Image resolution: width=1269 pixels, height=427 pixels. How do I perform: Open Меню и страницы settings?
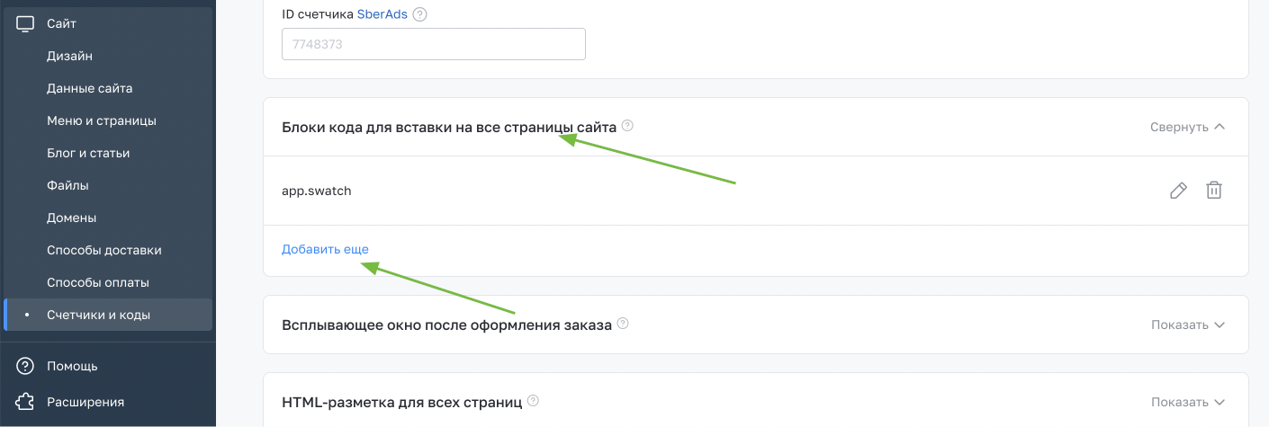tap(102, 120)
